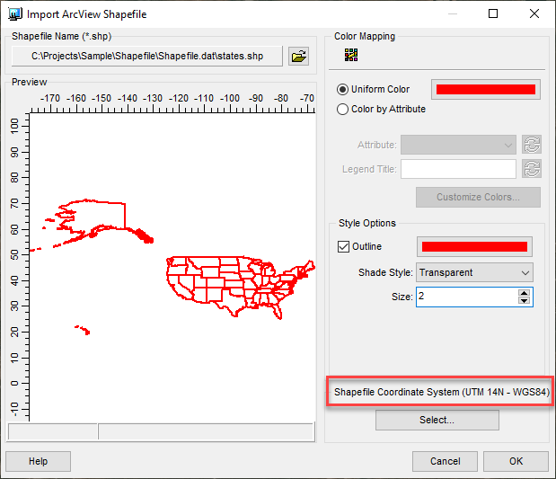Image resolution: width=556 pixels, height=479 pixels.
Task: Click the Color Mapping palette icon
Action: (351, 55)
